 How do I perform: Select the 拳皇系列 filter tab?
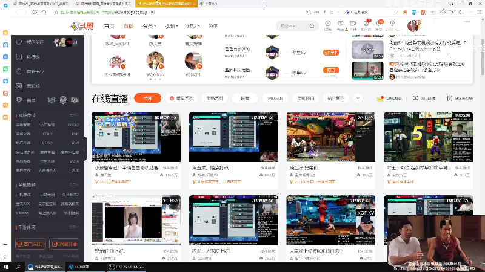coord(181,98)
